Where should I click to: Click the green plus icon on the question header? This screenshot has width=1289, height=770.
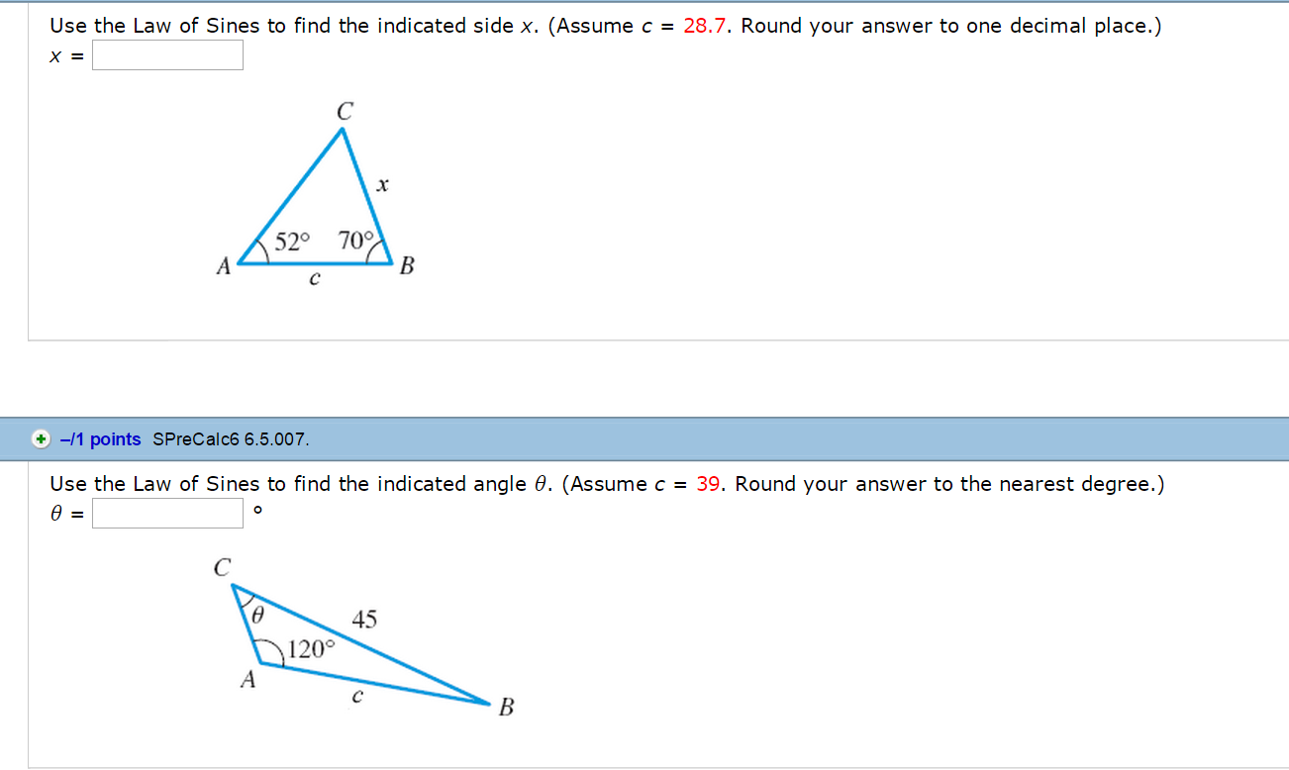[x=40, y=438]
